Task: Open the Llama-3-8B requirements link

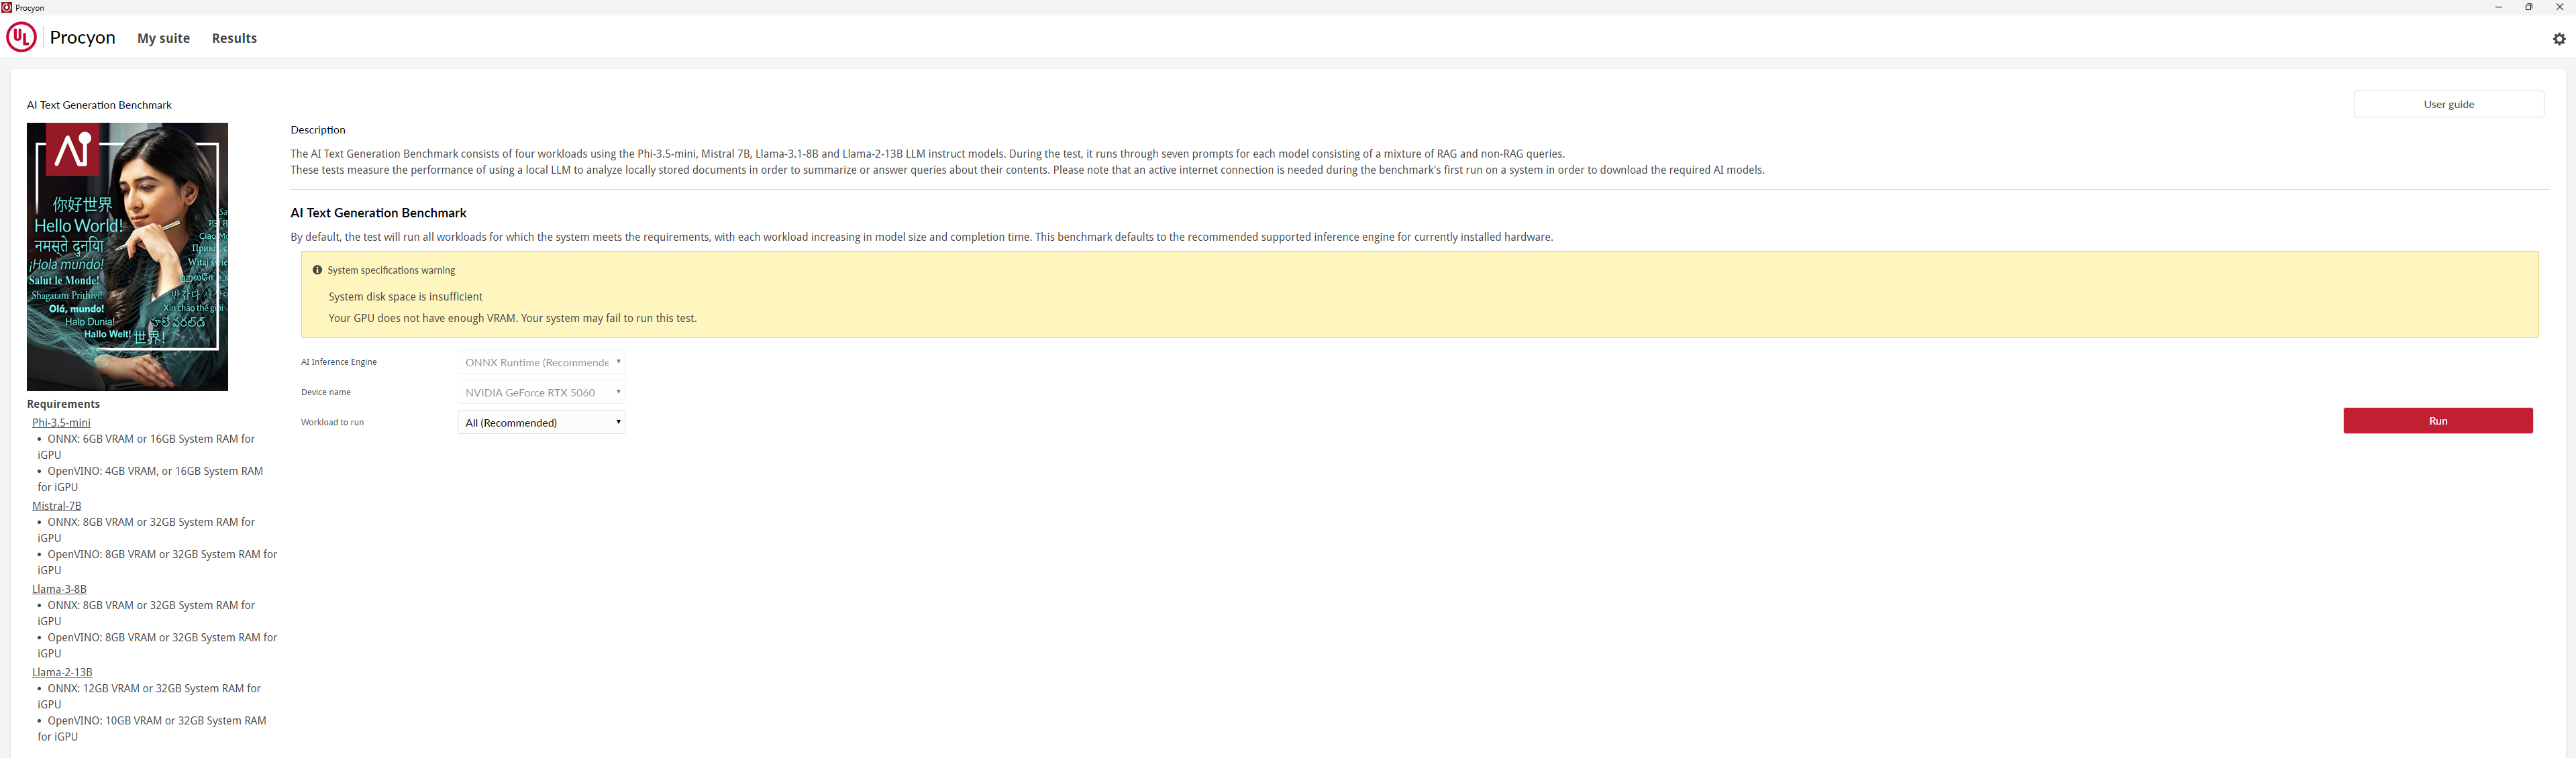Action: point(59,589)
